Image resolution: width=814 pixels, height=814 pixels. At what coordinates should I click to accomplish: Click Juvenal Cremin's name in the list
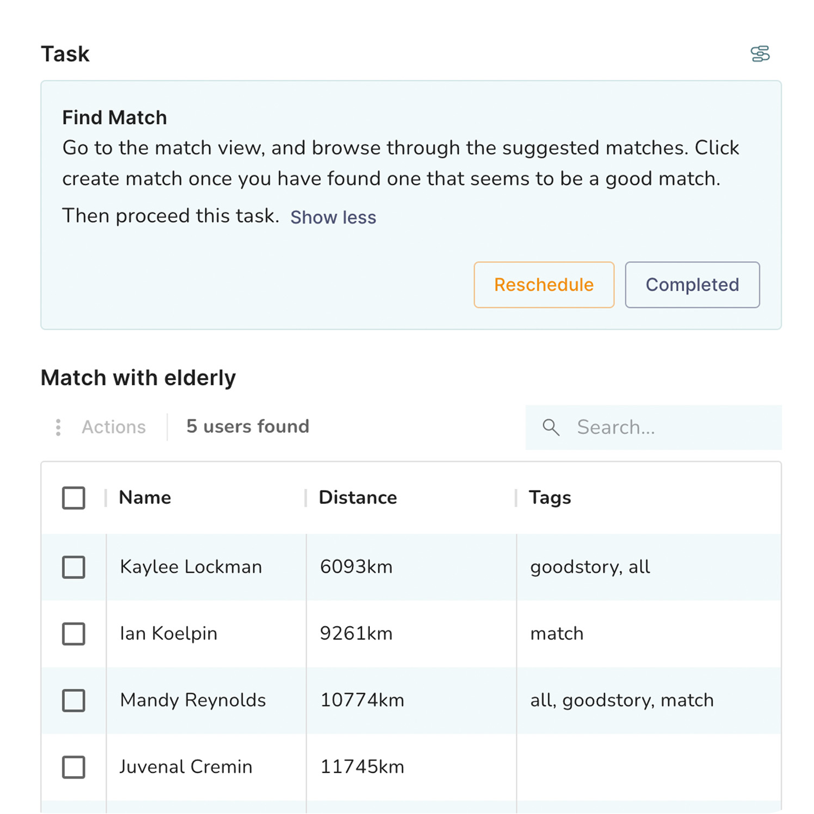tap(186, 767)
